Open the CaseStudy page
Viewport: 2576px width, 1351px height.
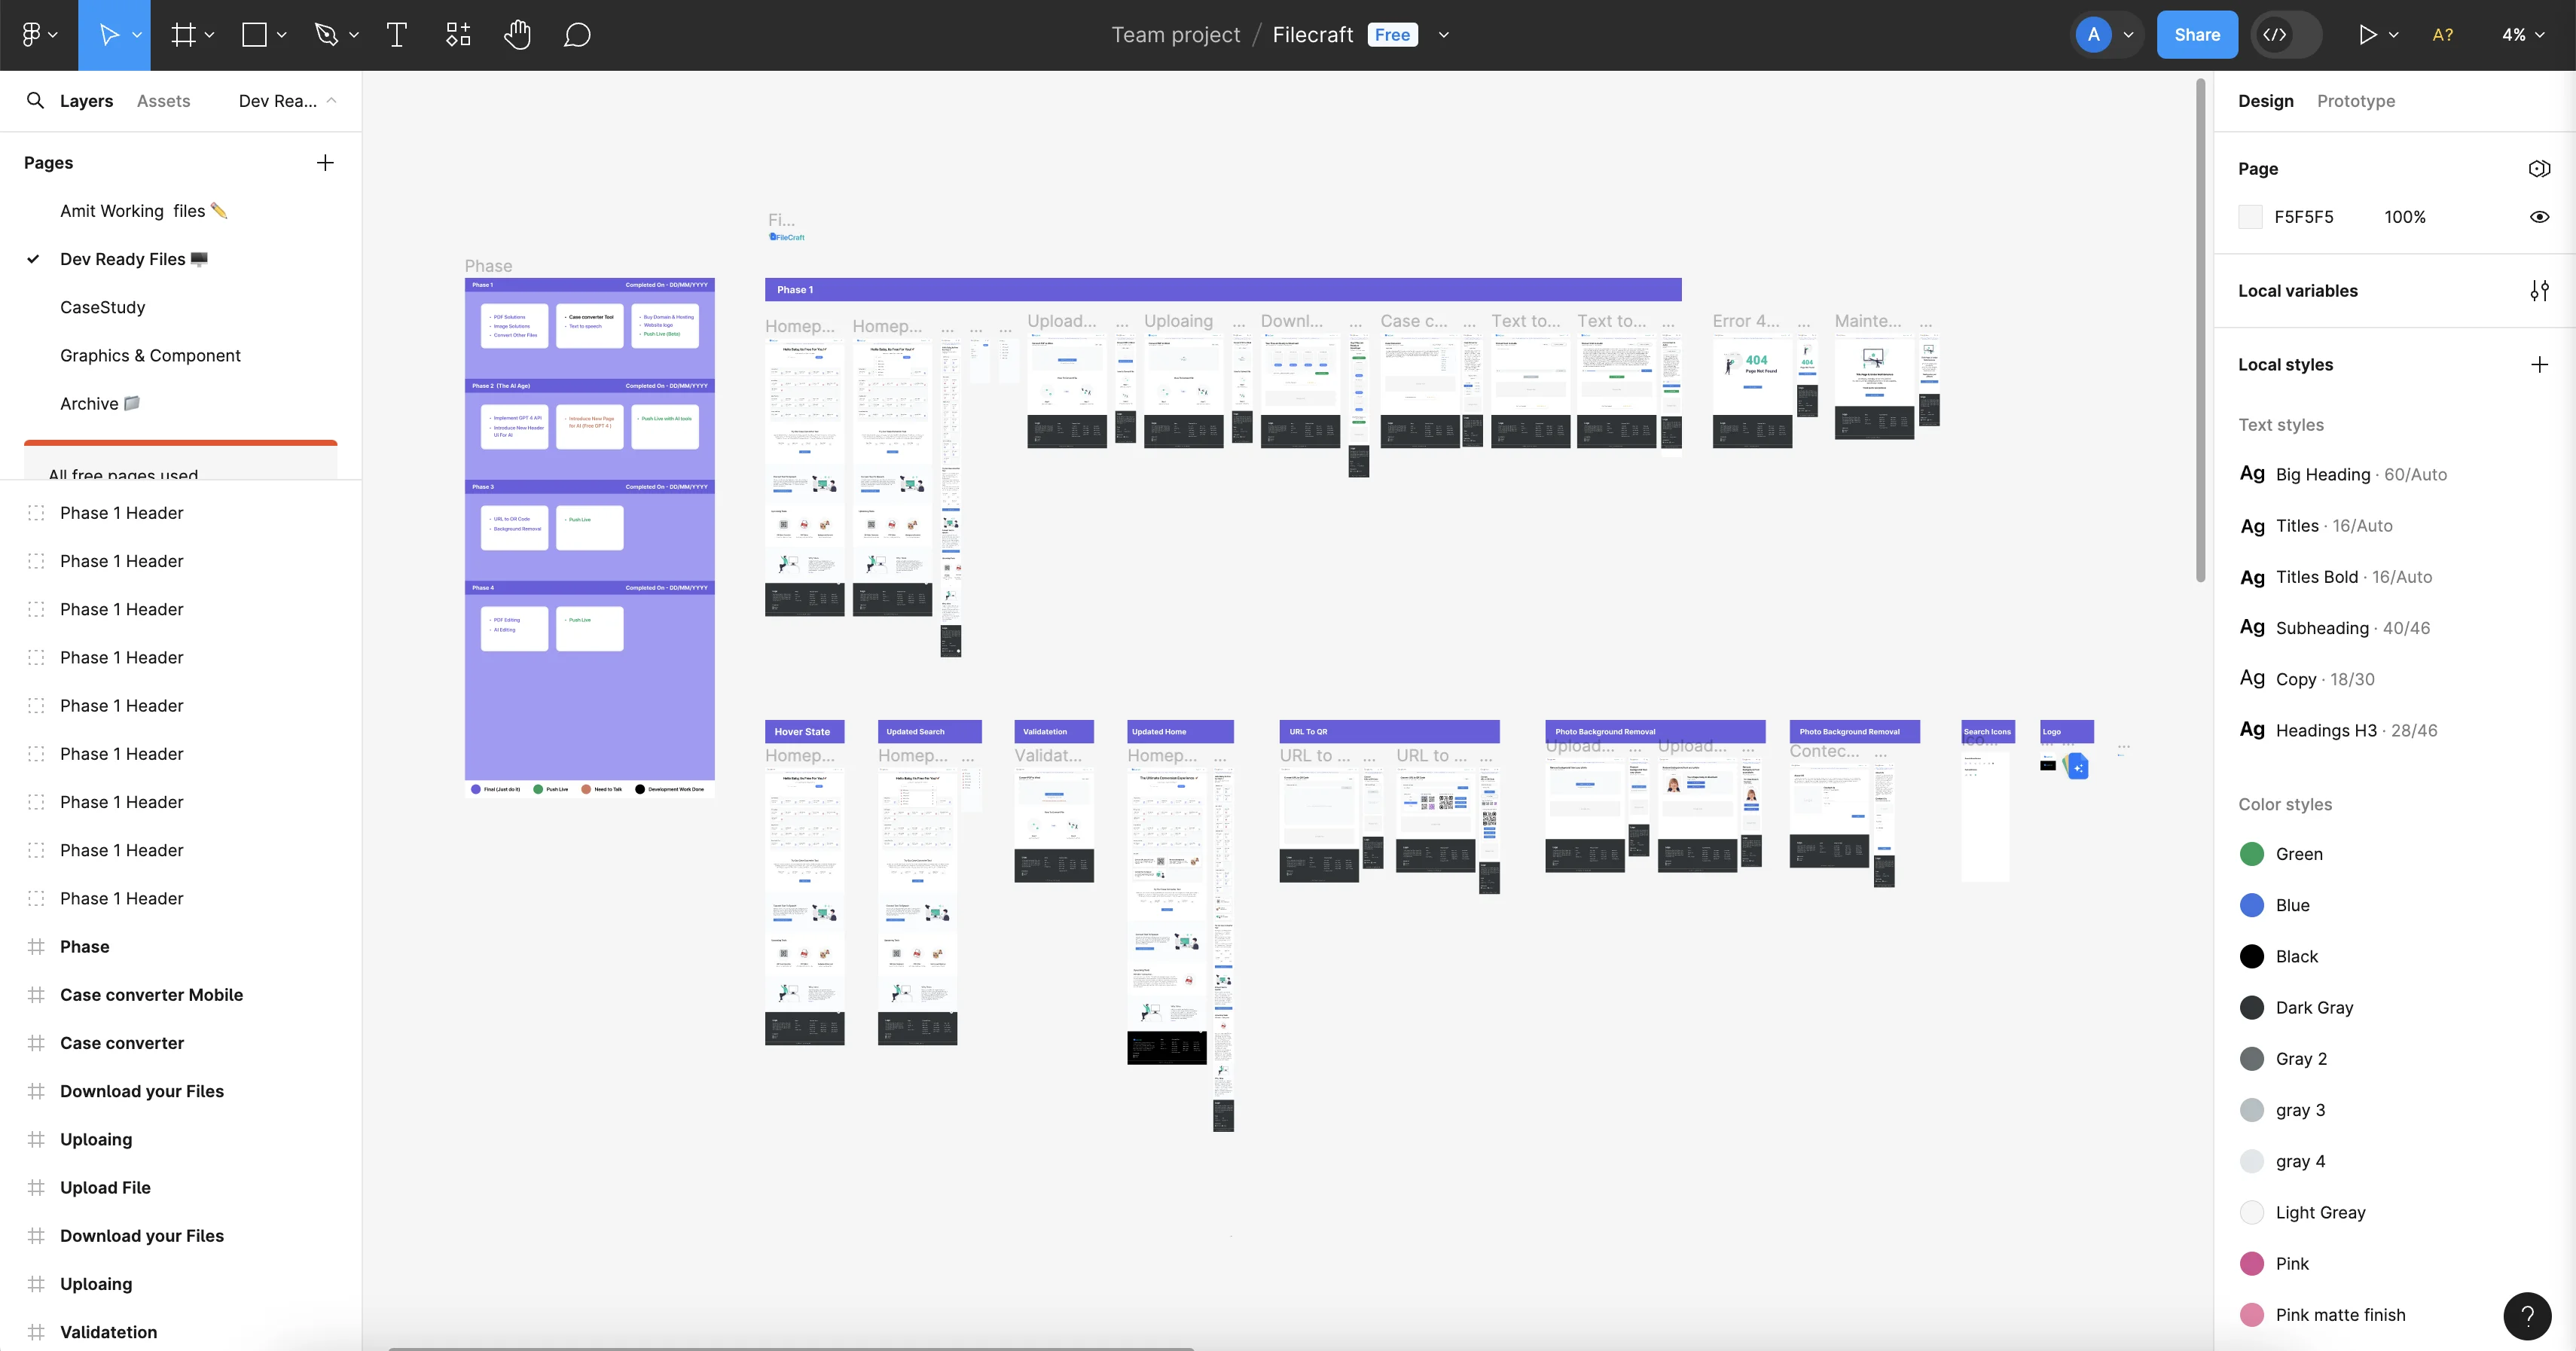point(103,308)
